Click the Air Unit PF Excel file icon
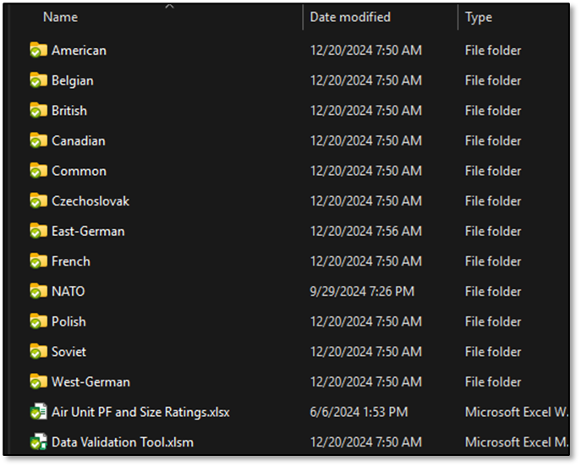Viewport: 581px width, 466px height. coord(38,412)
